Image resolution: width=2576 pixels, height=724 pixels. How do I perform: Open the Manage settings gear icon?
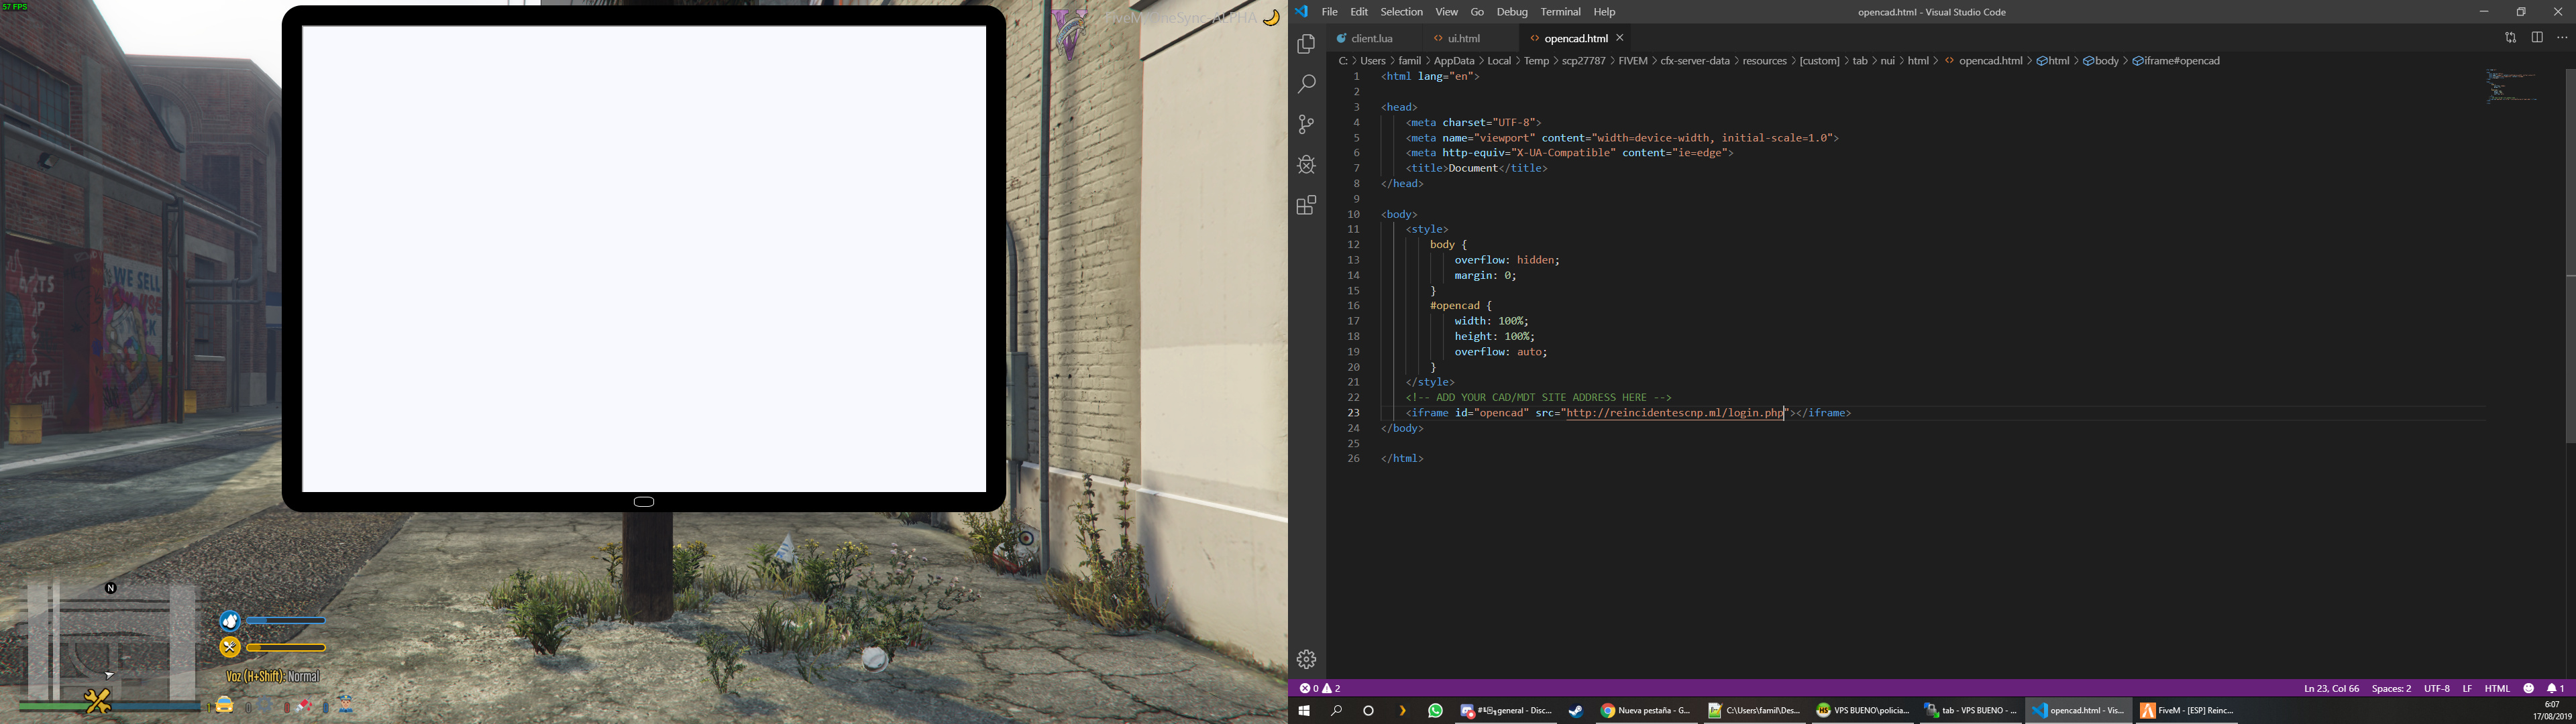coord(1306,659)
